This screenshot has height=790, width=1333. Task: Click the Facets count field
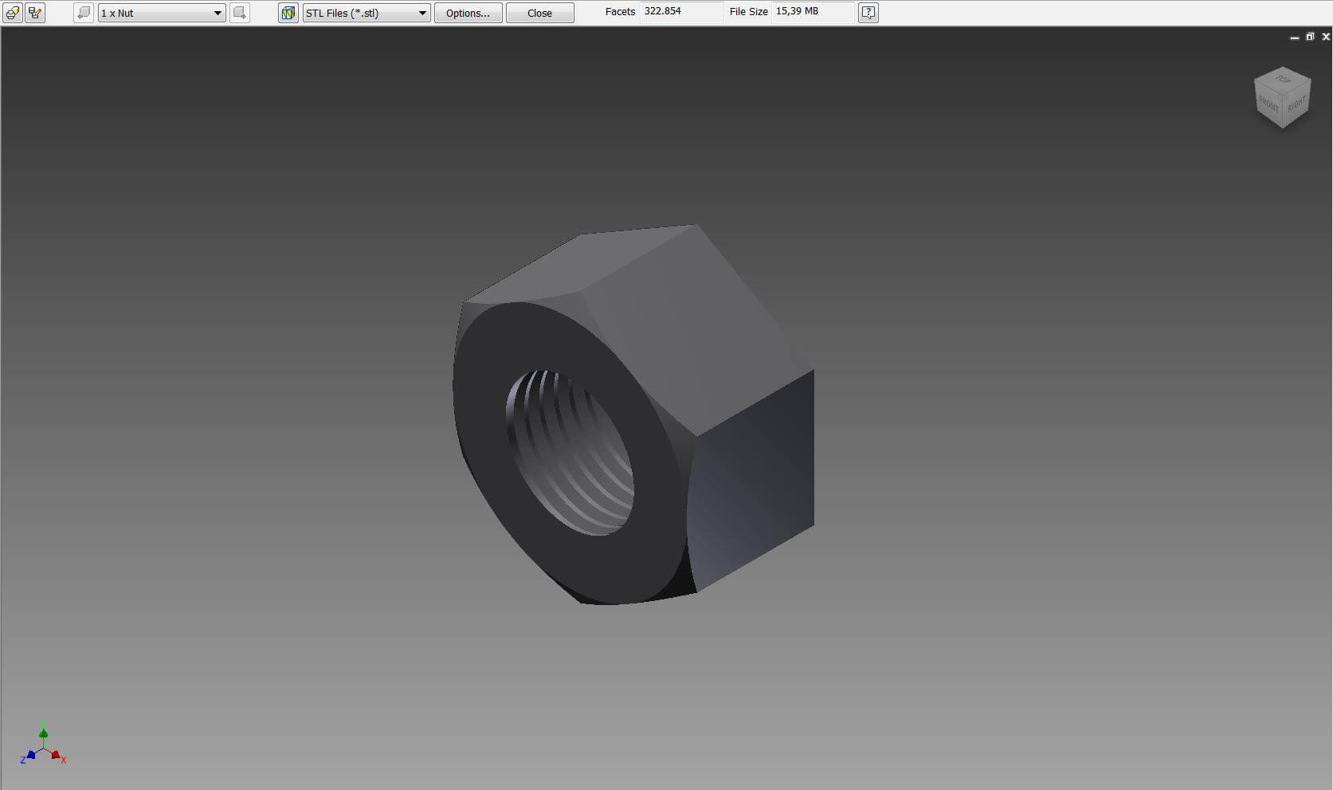point(681,12)
